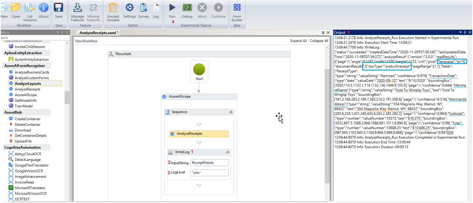Click the InputString field
Image resolution: width=473 pixels, height=203 pixels.
pos(210,163)
